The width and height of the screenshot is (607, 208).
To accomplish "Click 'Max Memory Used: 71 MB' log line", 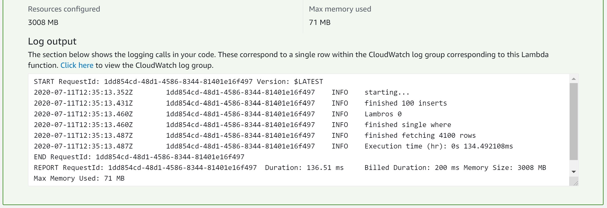I will click(79, 179).
